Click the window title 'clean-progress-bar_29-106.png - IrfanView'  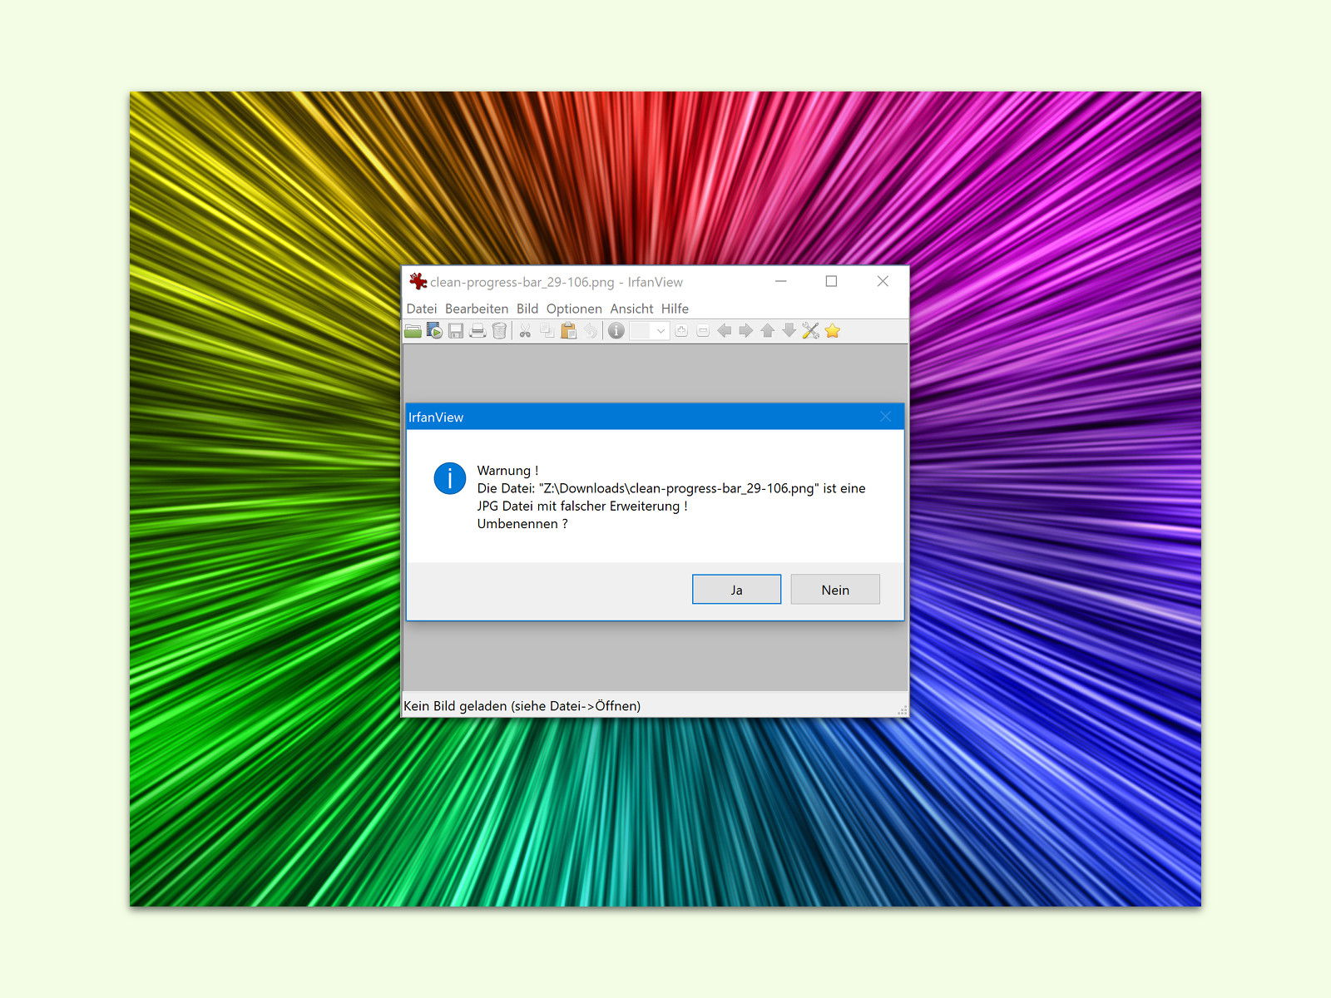pos(557,282)
